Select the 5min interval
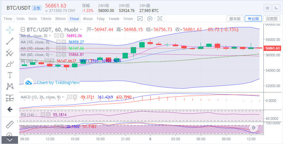The height and width of the screenshot is (144, 283). pyautogui.click(x=33, y=19)
